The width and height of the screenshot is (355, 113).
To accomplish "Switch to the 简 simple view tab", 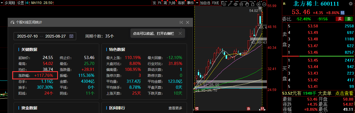I will [165, 3].
